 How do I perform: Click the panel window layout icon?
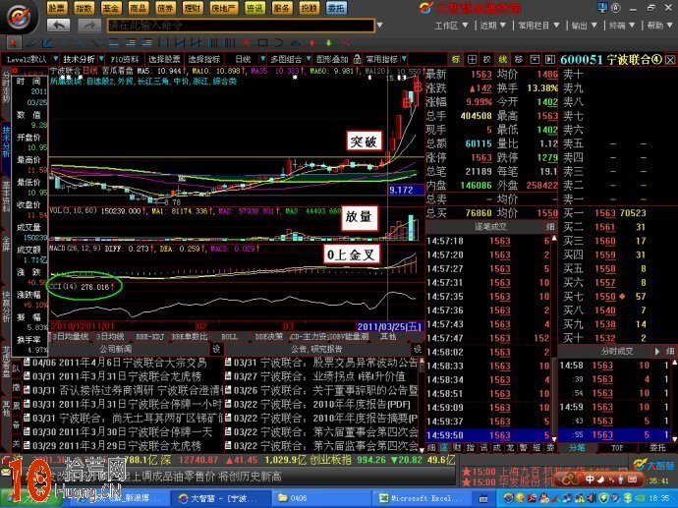coord(535,59)
